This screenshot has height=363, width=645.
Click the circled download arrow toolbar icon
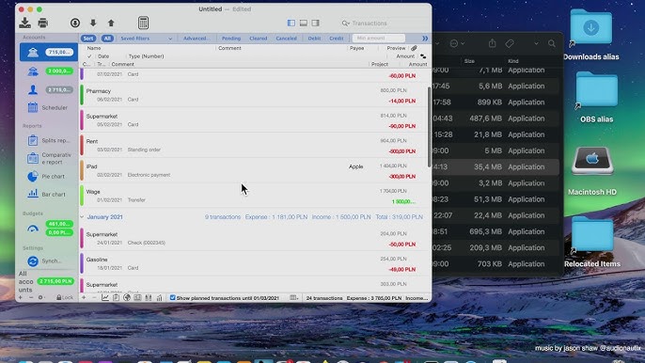[x=75, y=23]
